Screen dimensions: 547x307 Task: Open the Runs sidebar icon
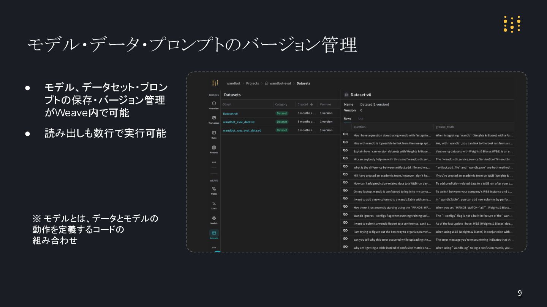click(214, 133)
